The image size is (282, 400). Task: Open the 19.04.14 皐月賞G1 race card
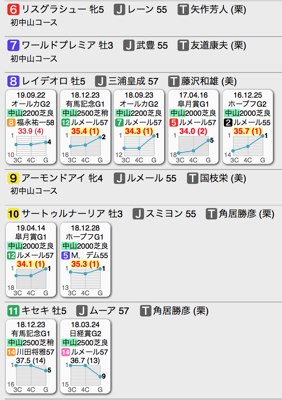pyautogui.click(x=31, y=260)
